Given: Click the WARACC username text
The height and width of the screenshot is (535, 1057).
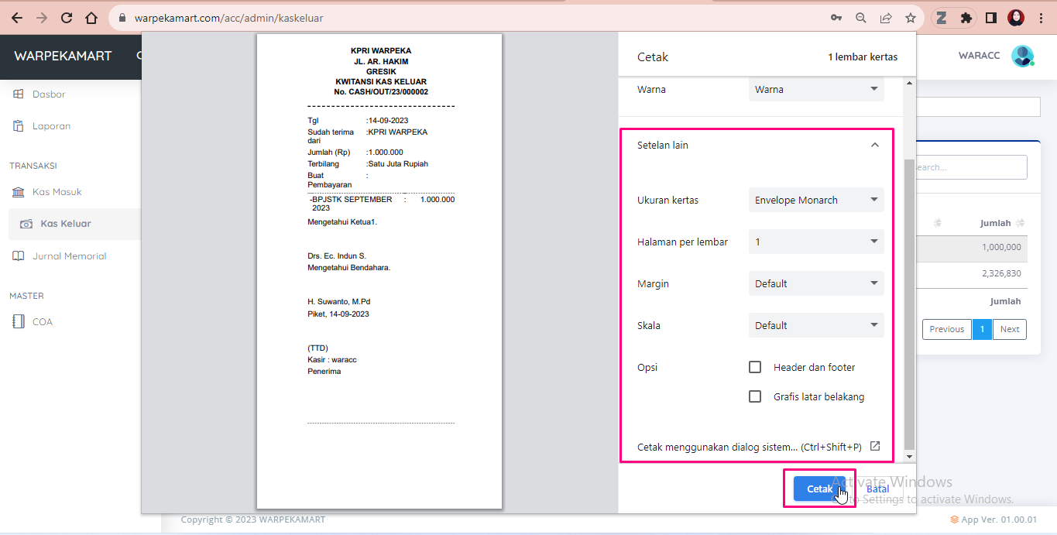Looking at the screenshot, I should click(x=979, y=56).
